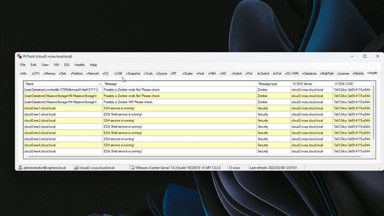Open the Edit menu

click(x=34, y=65)
